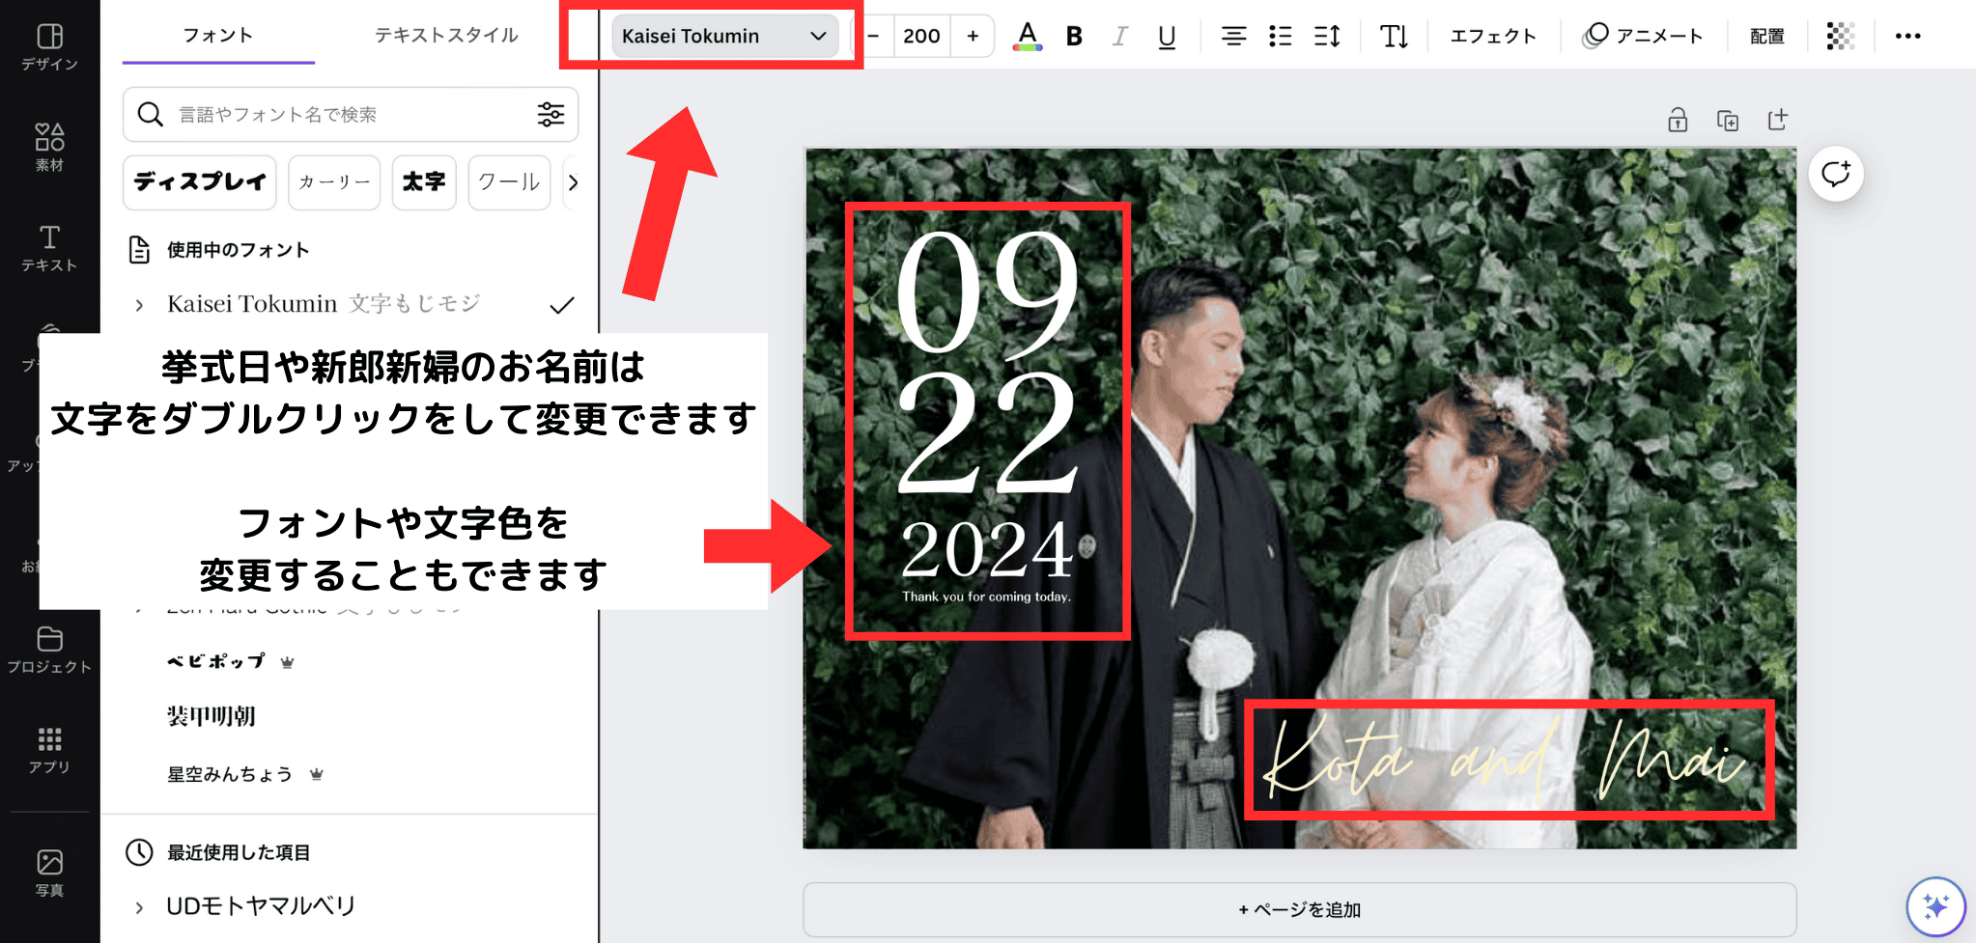Viewport: 1976px width, 943px height.
Task: Click the lock icon above the canvas
Action: pos(1678,120)
